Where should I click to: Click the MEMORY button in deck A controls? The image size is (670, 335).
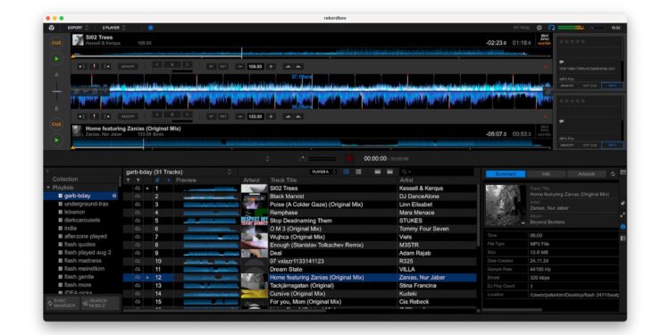pyautogui.click(x=128, y=67)
